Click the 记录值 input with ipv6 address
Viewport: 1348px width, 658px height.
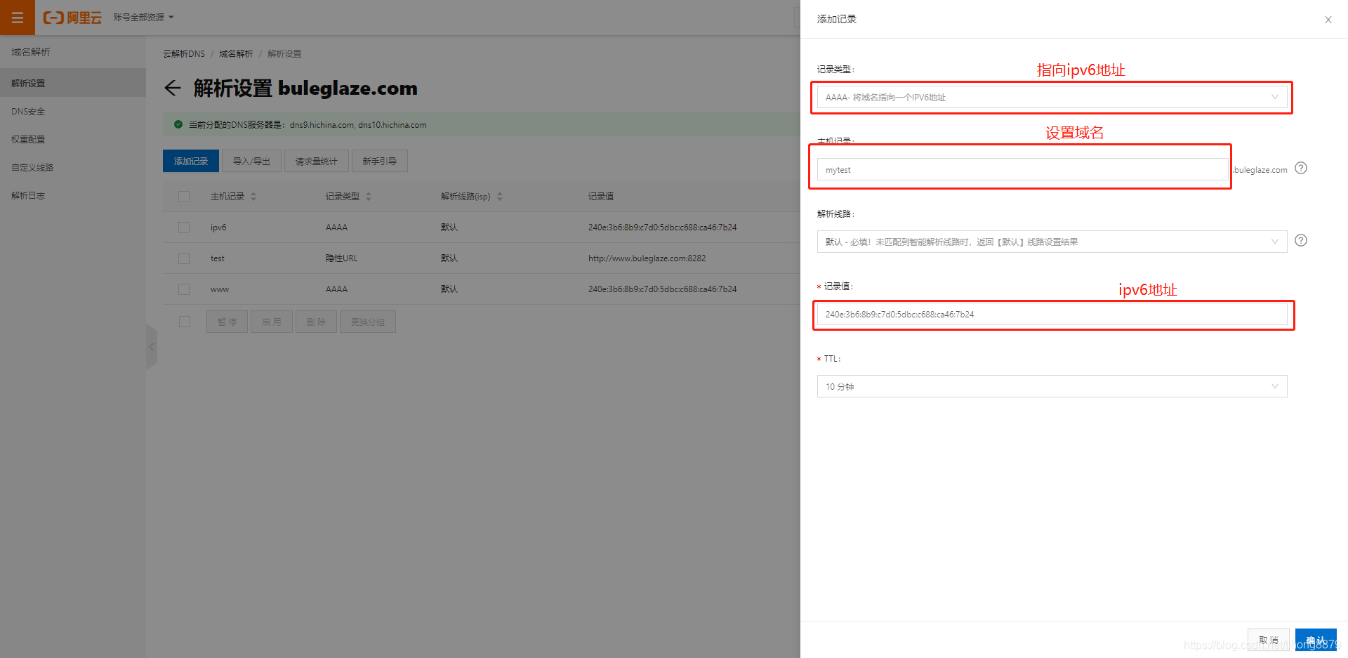click(x=1051, y=314)
